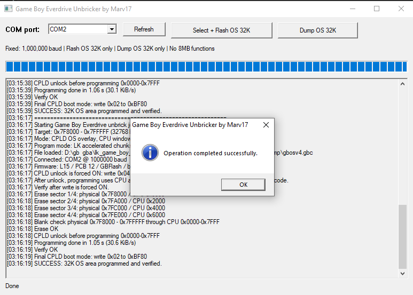This screenshot has height=295, width=413.
Task: Click the 'Done' status text
Action: (12, 286)
